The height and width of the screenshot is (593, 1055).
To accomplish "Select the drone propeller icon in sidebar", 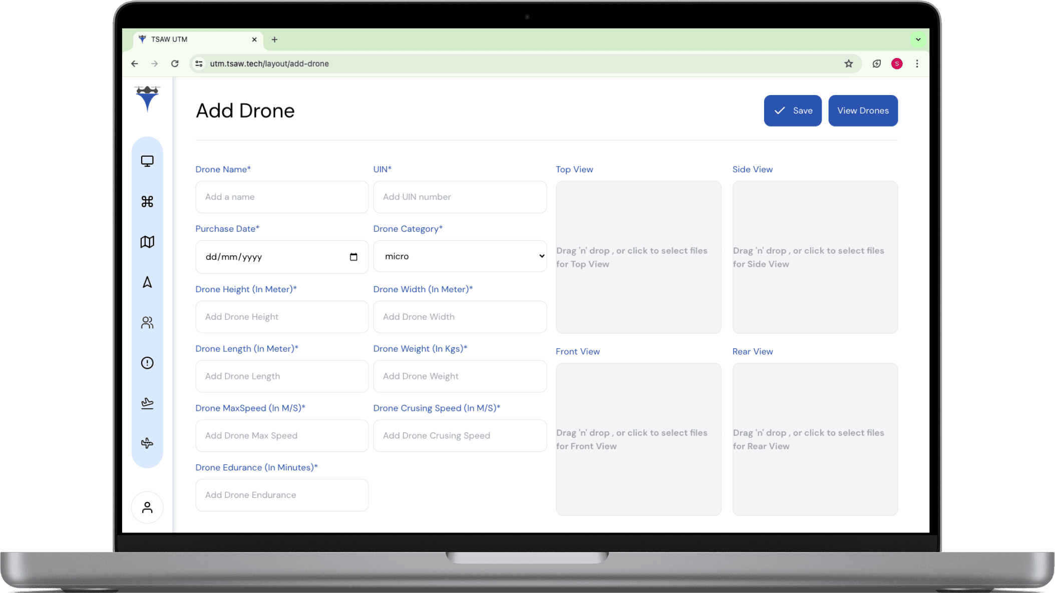I will pos(147,202).
